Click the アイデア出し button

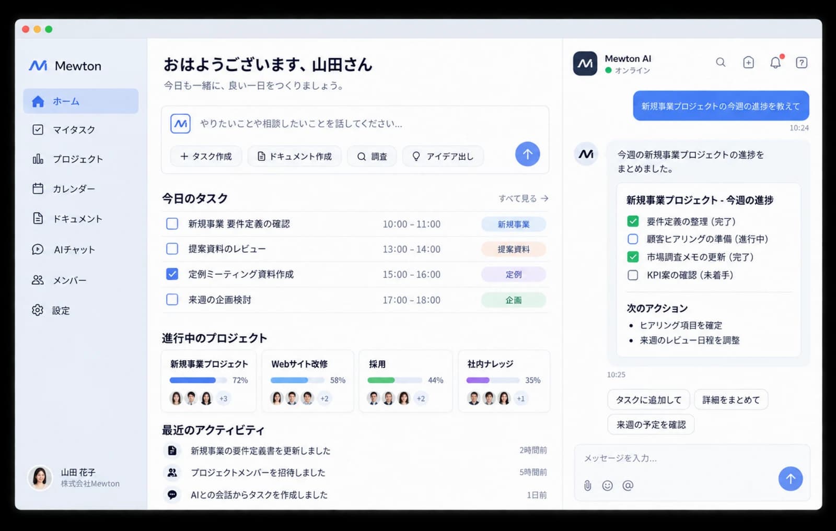443,156
